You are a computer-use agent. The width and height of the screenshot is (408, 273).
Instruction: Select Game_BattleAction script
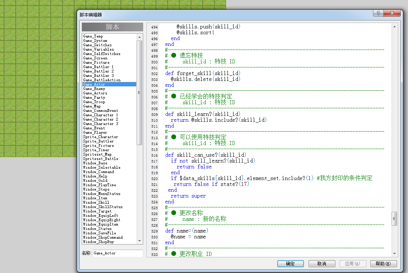pyautogui.click(x=109, y=80)
